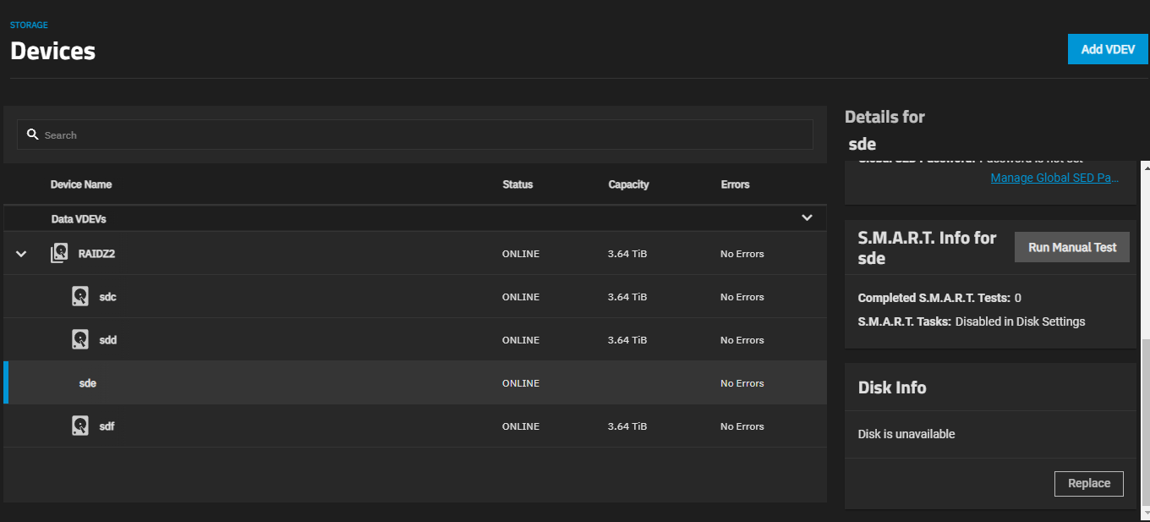The image size is (1150, 522).
Task: Select the sdc device row name
Action: click(x=107, y=297)
